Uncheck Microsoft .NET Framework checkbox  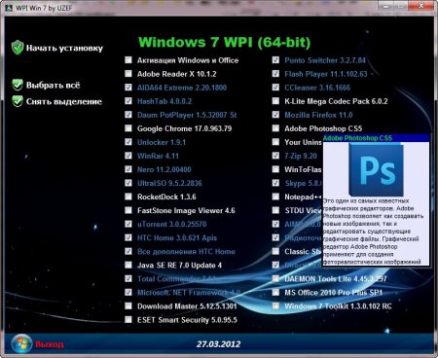click(128, 292)
